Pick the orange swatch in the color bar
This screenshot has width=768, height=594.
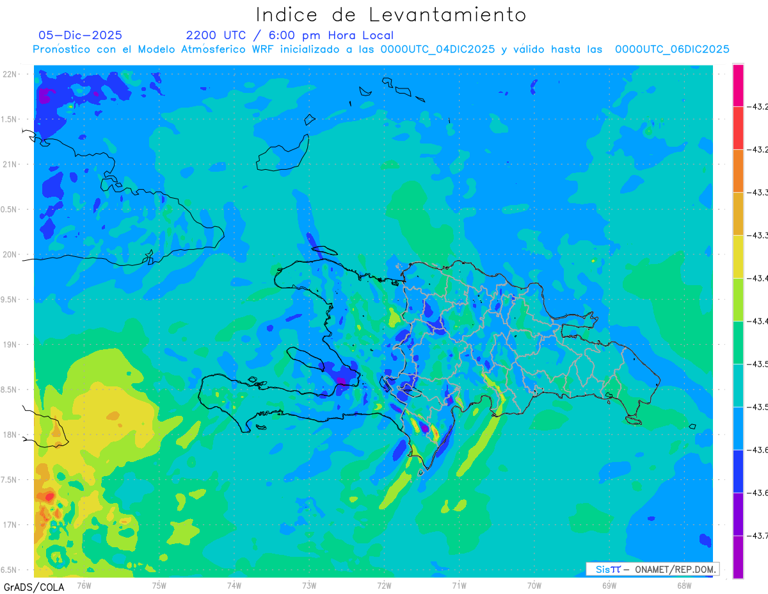pos(738,171)
